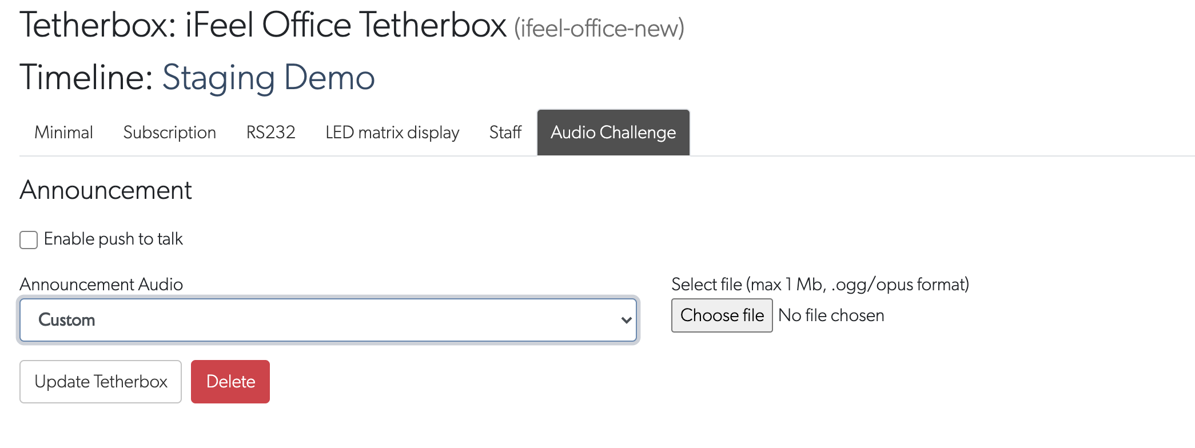The height and width of the screenshot is (448, 1195).
Task: Click the No file chosen text area
Action: 831,315
